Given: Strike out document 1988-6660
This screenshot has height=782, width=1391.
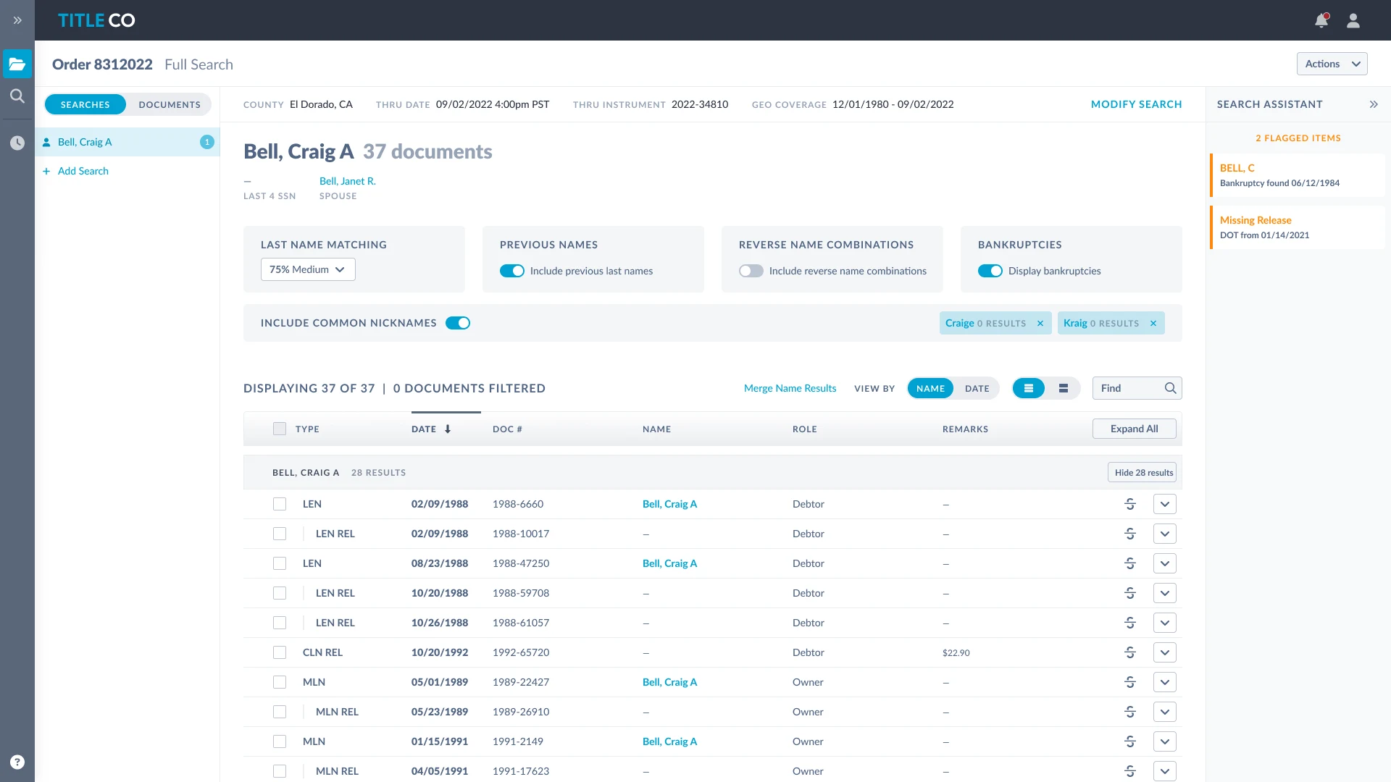Looking at the screenshot, I should [1130, 504].
